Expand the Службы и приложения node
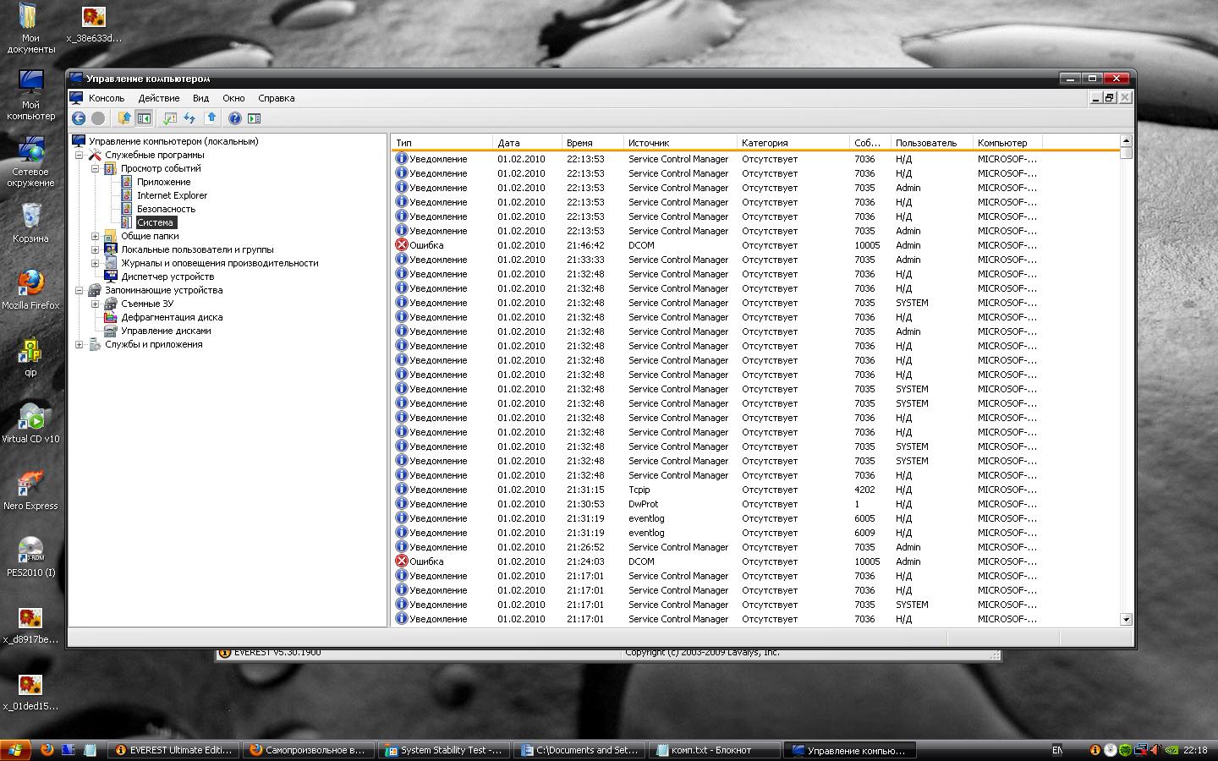Viewport: 1218px width, 761px height. tap(79, 344)
